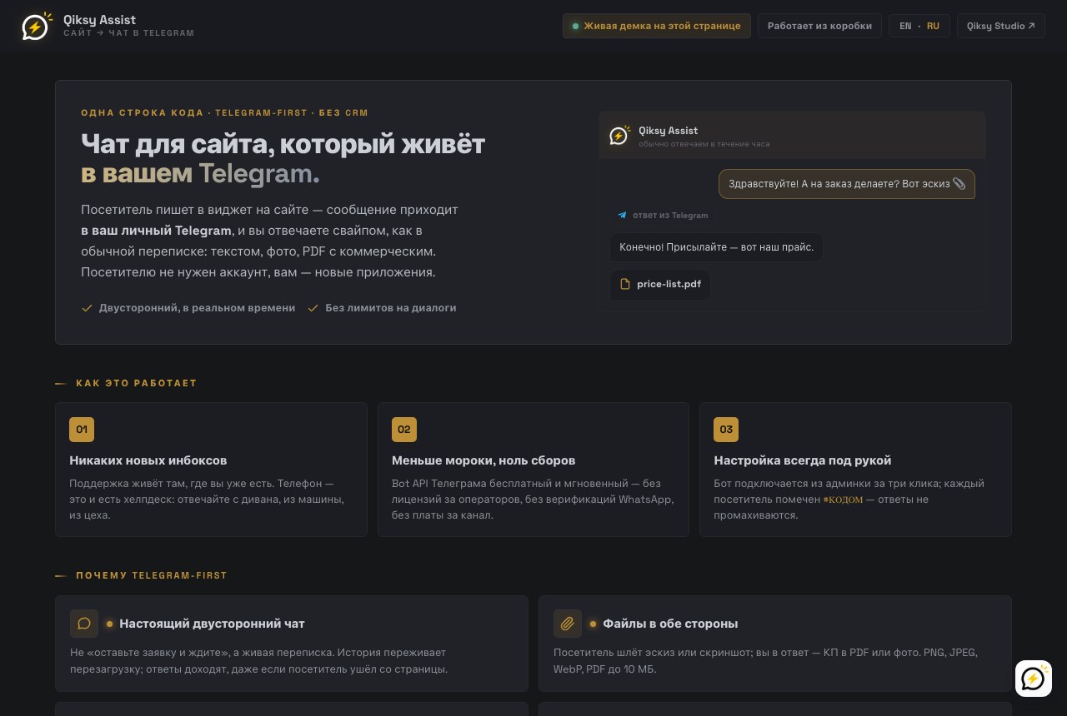The width and height of the screenshot is (1067, 716).
Task: Click the 'ответ из Telegram' badge
Action: (663, 215)
